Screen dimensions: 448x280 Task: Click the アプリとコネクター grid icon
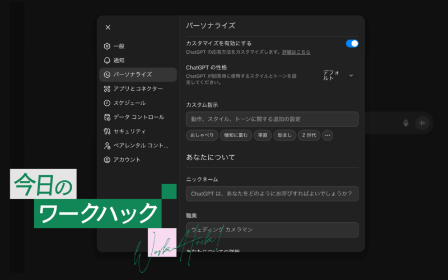click(107, 88)
